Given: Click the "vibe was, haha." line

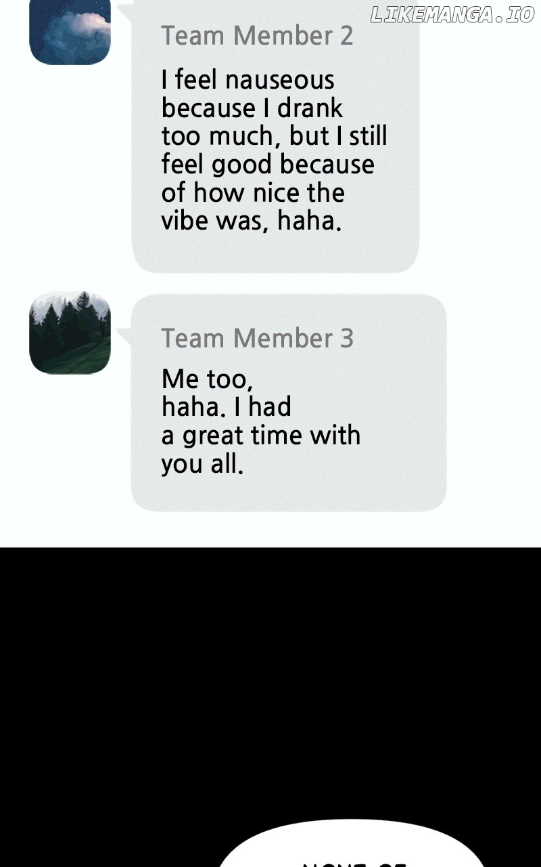Looking at the screenshot, I should tap(252, 221).
